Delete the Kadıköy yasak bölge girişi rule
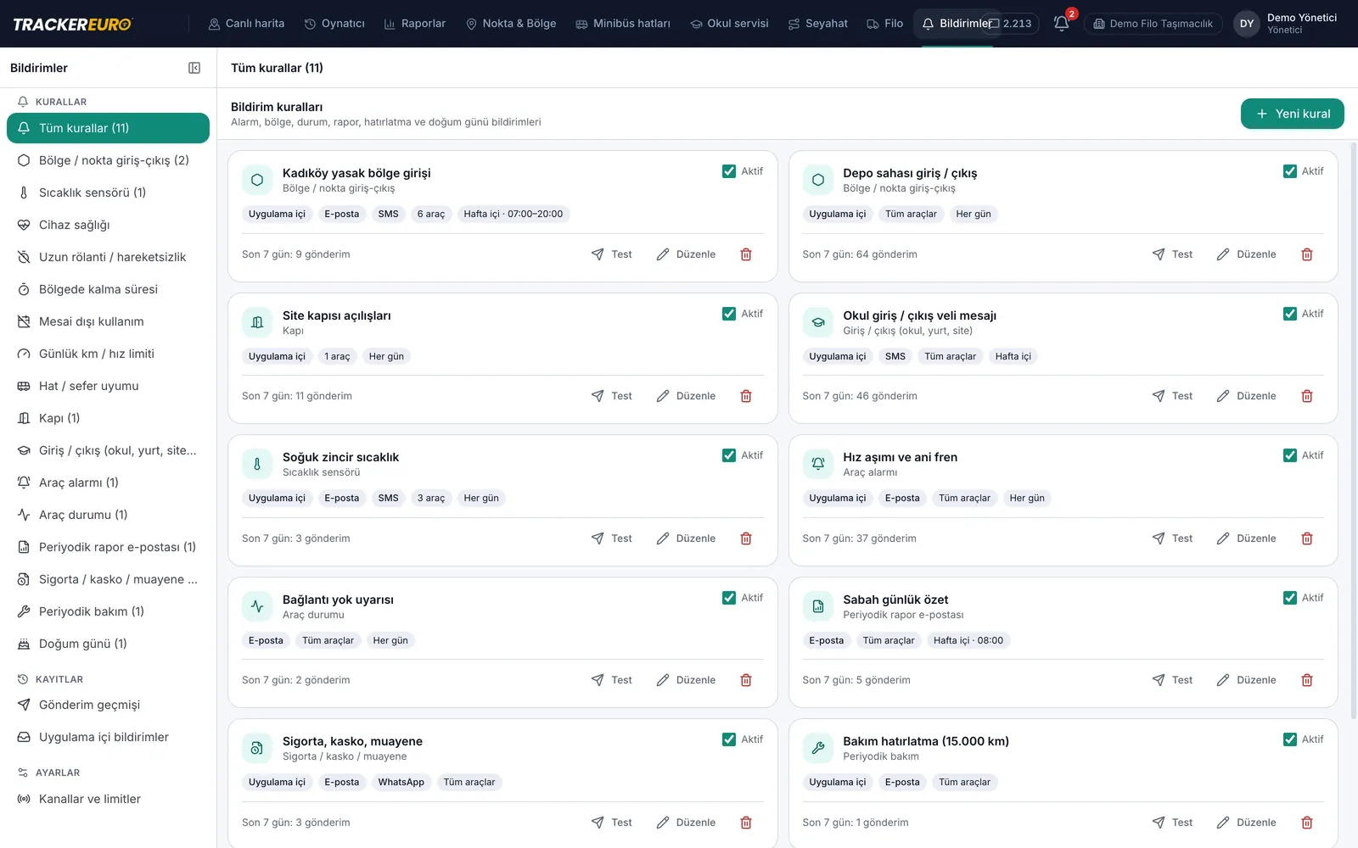 746,254
